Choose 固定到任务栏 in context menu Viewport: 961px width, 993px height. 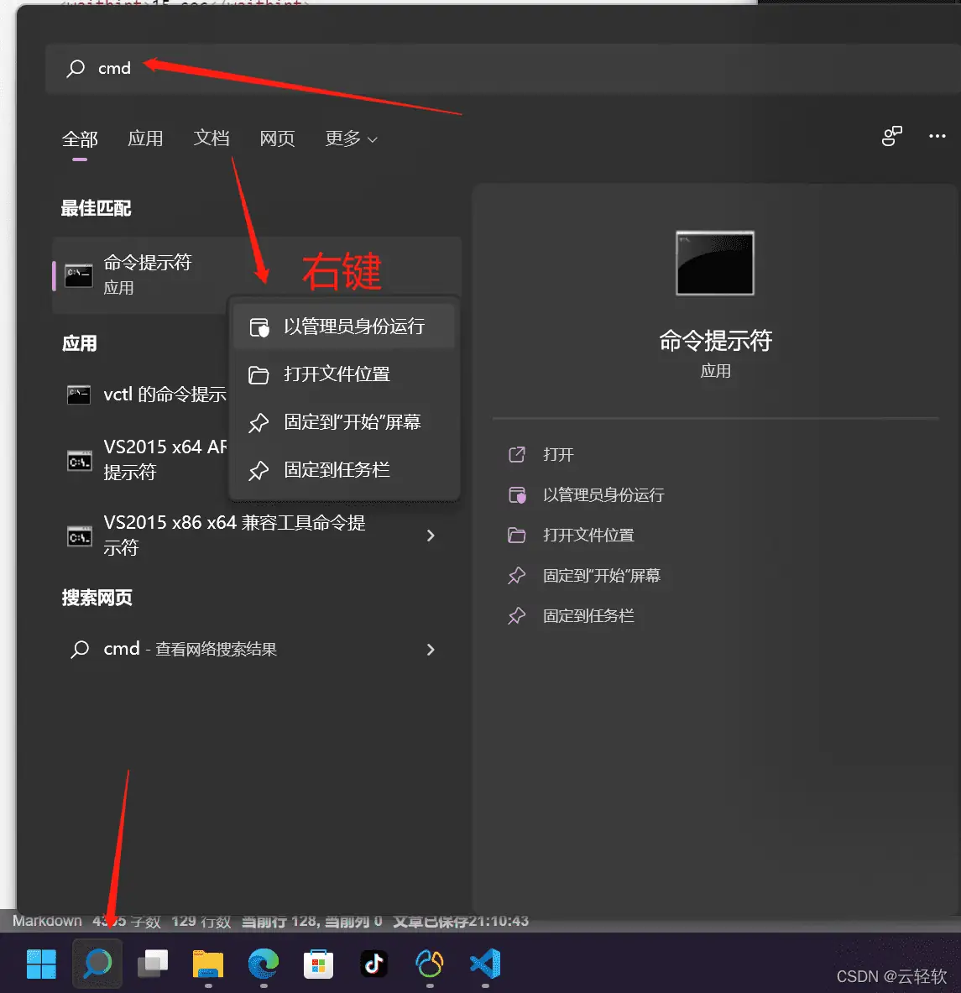(x=344, y=470)
